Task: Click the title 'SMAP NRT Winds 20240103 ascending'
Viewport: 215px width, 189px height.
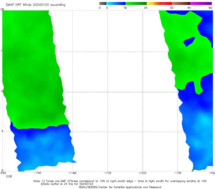Action: pyautogui.click(x=35, y=5)
